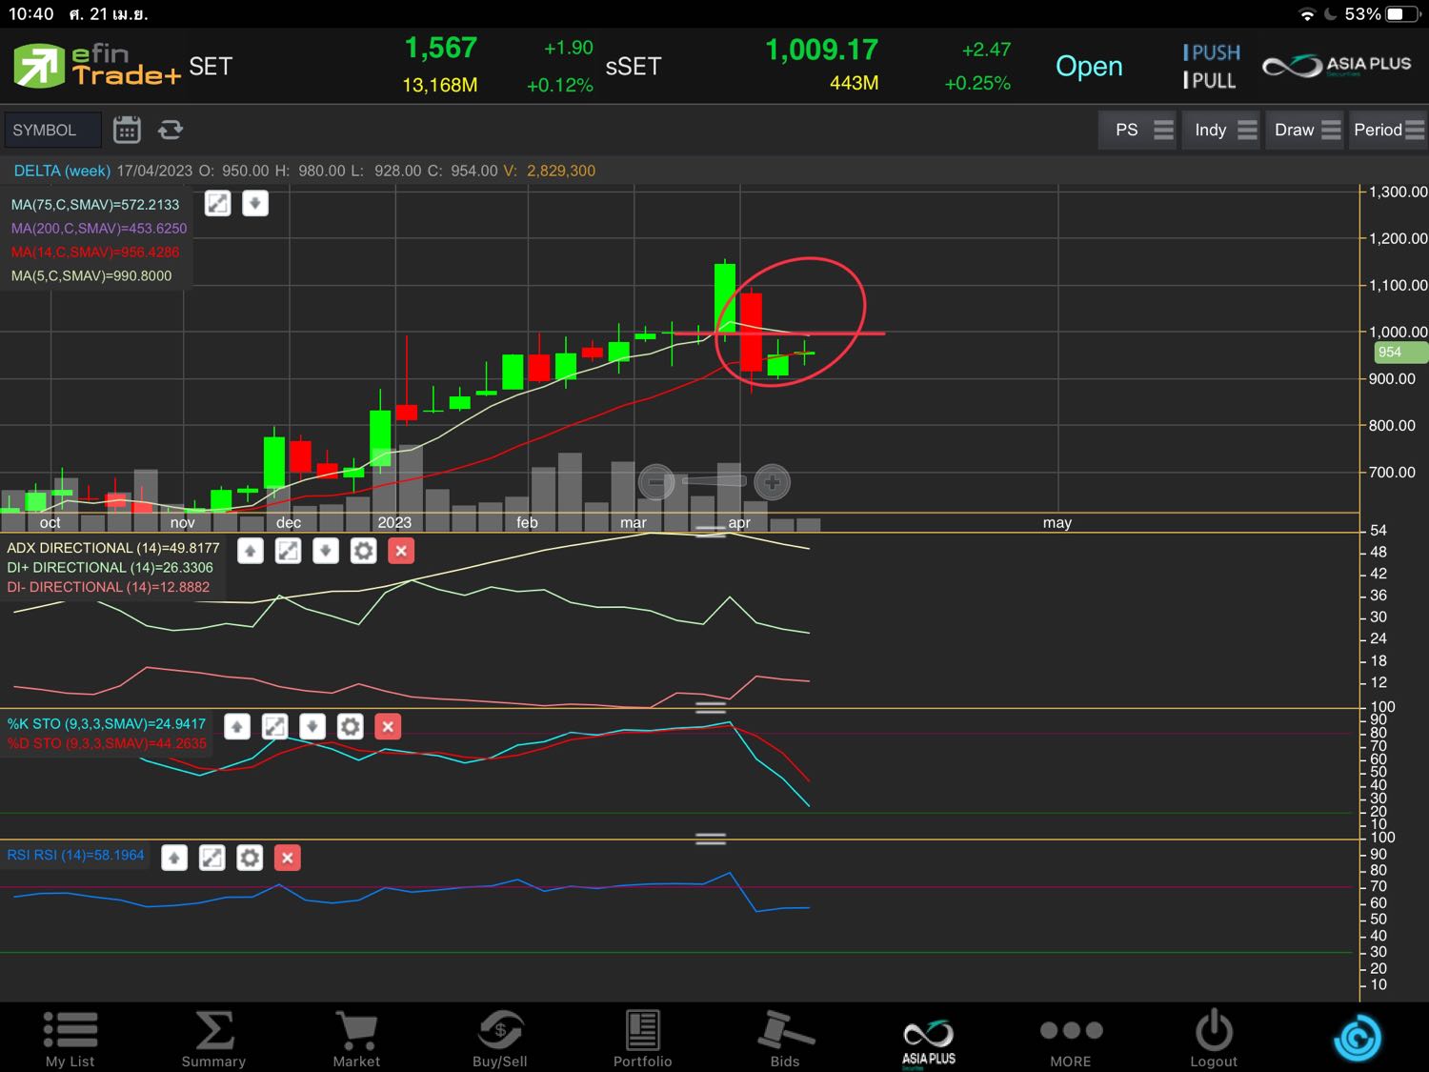The image size is (1429, 1072).
Task: Select PUSH mode toggle
Action: [1212, 52]
